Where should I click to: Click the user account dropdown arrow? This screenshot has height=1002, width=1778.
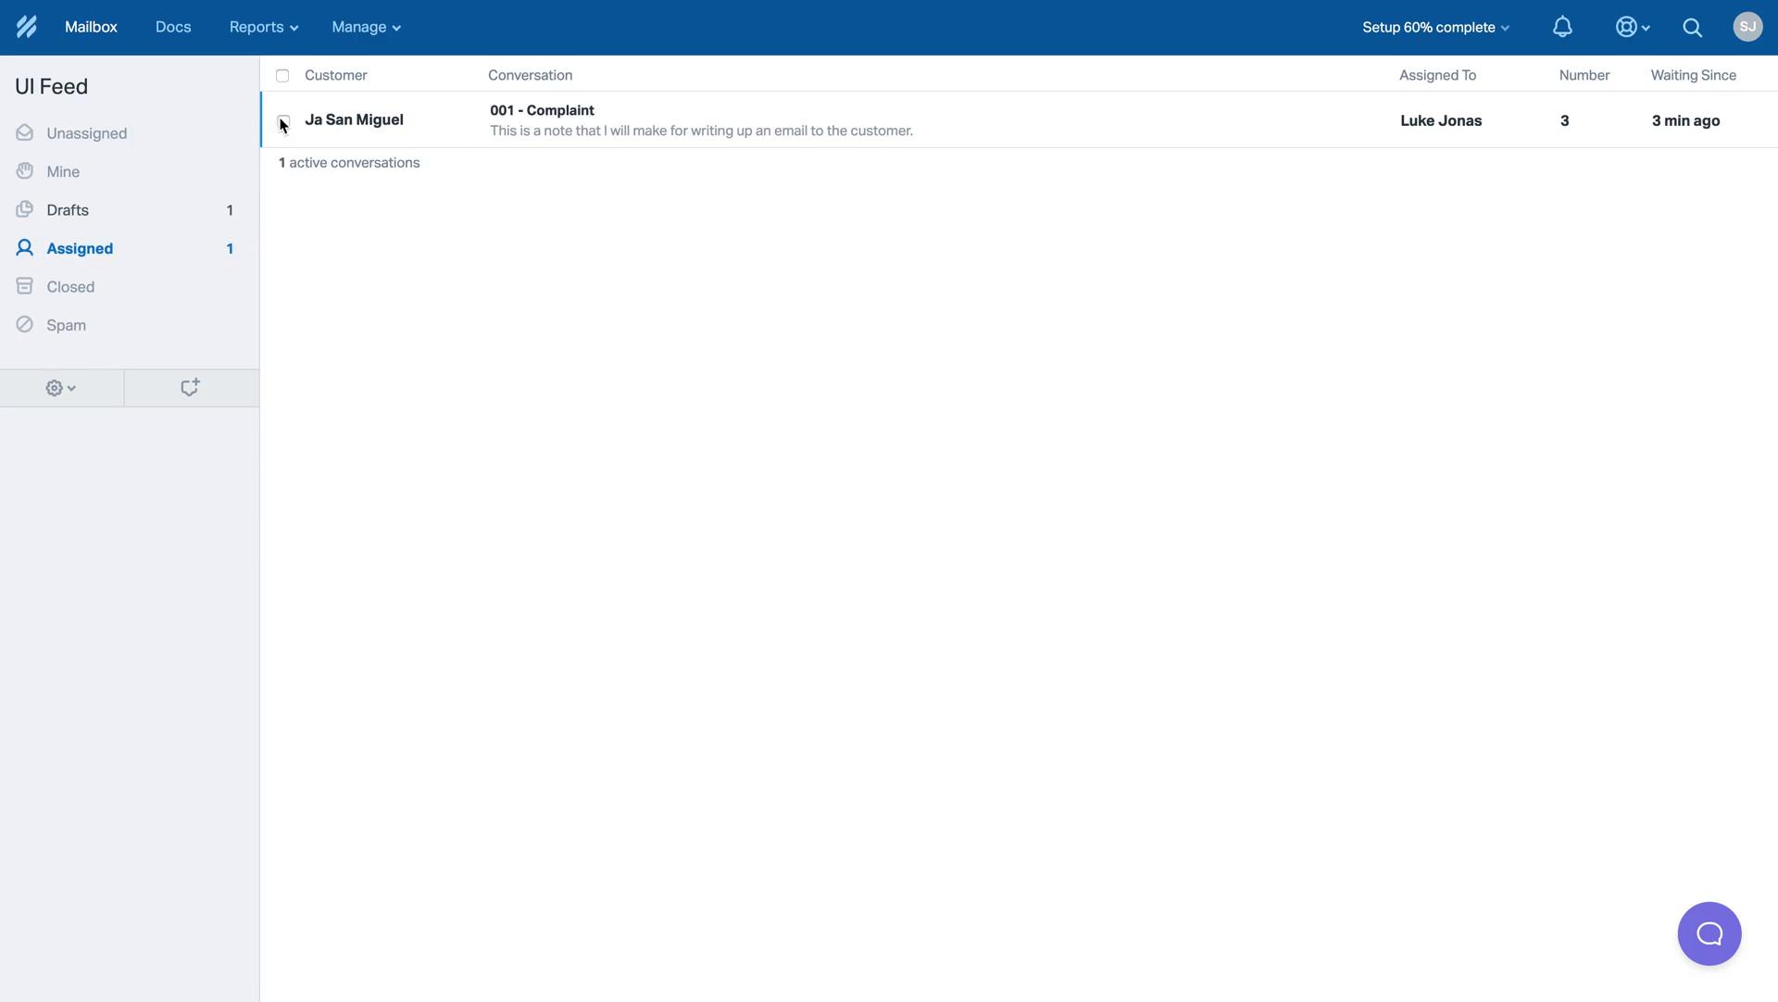point(1747,26)
